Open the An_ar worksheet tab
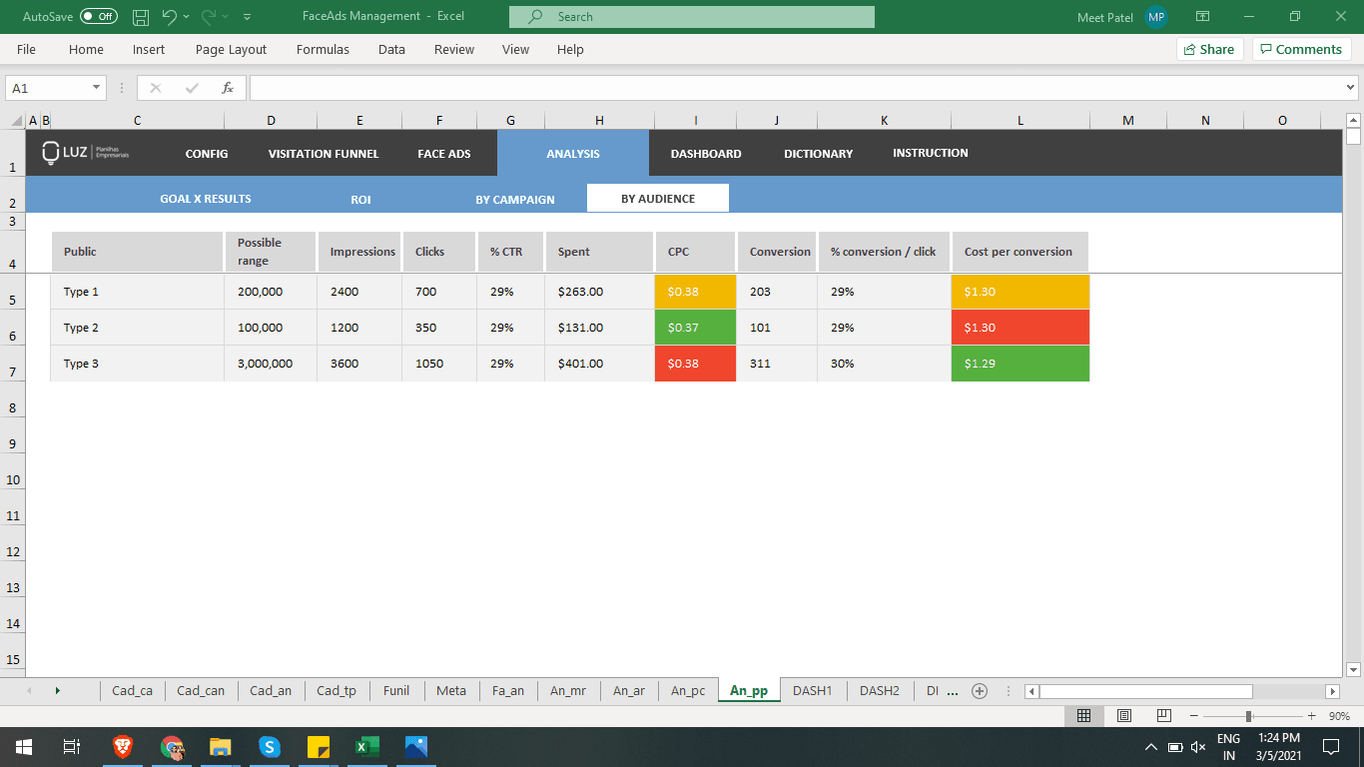This screenshot has height=767, width=1364. [x=628, y=690]
